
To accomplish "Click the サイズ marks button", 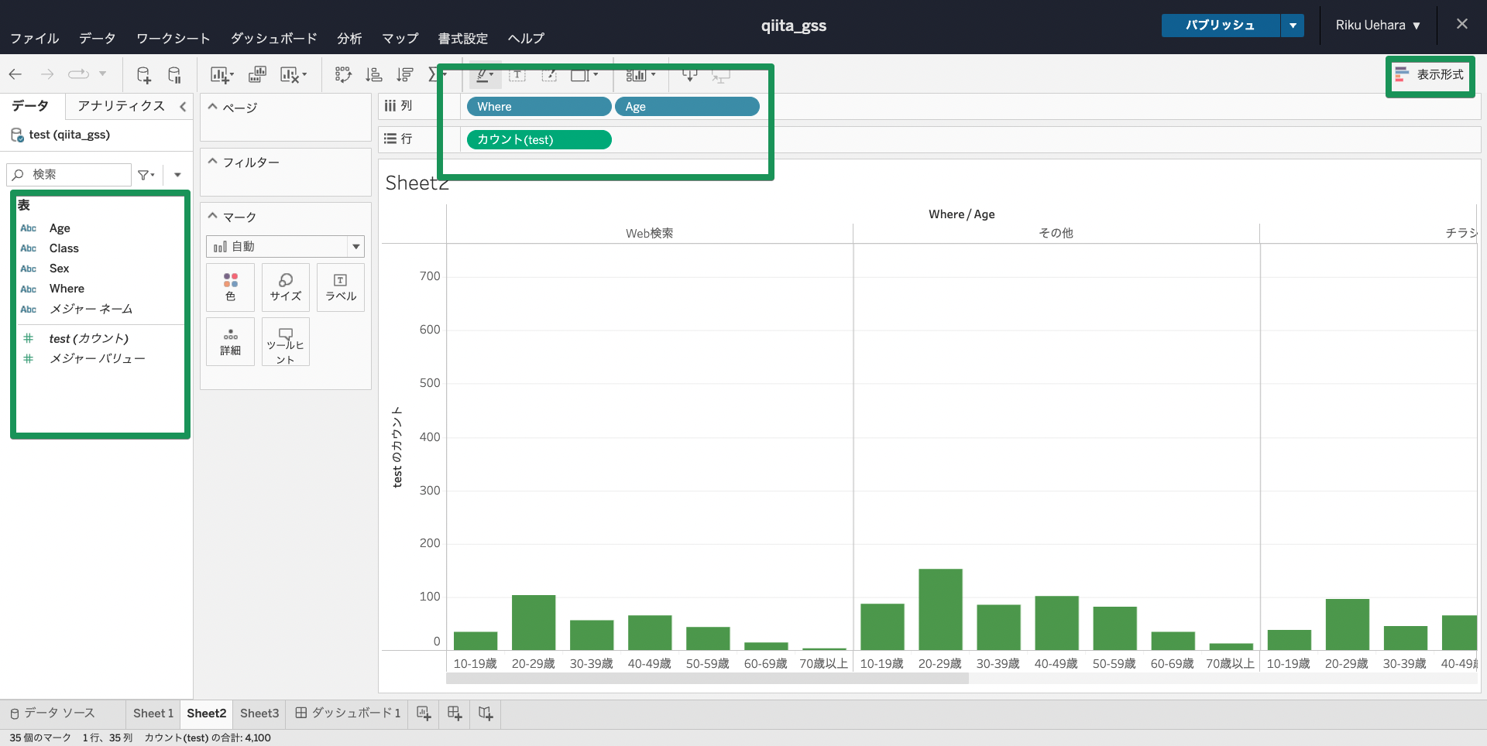I will click(286, 287).
